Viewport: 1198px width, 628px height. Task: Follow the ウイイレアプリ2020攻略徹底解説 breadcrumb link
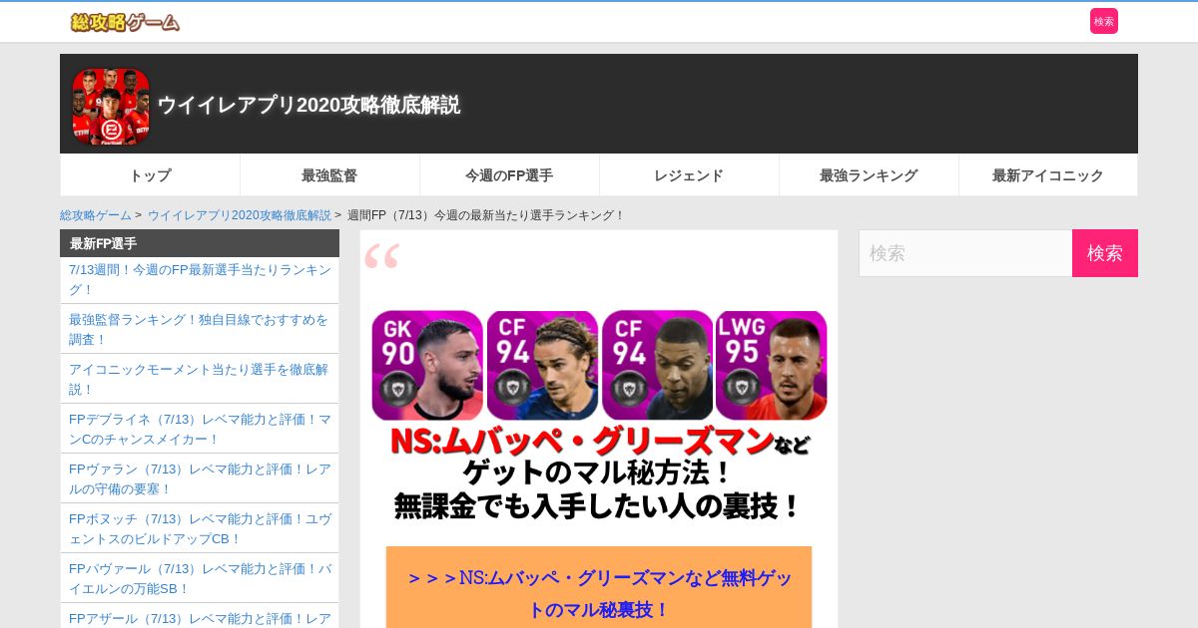pyautogui.click(x=240, y=215)
